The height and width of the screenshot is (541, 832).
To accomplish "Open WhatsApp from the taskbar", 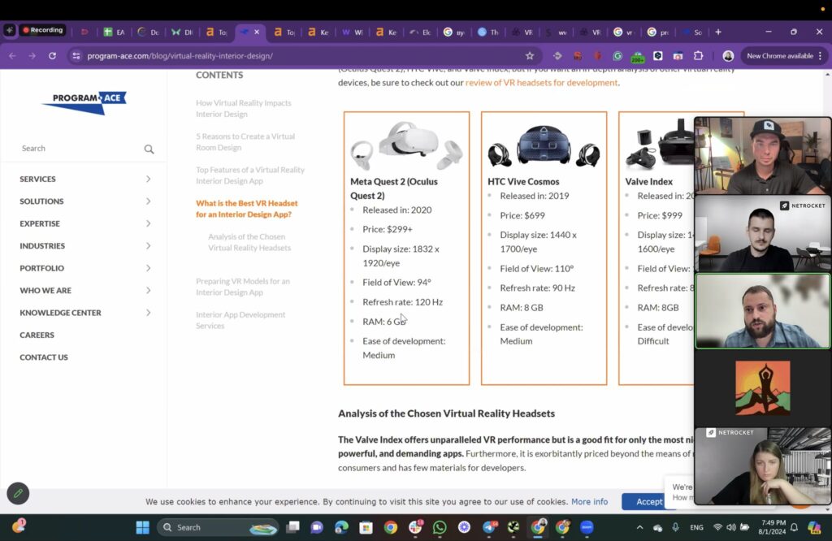I will tap(440, 527).
